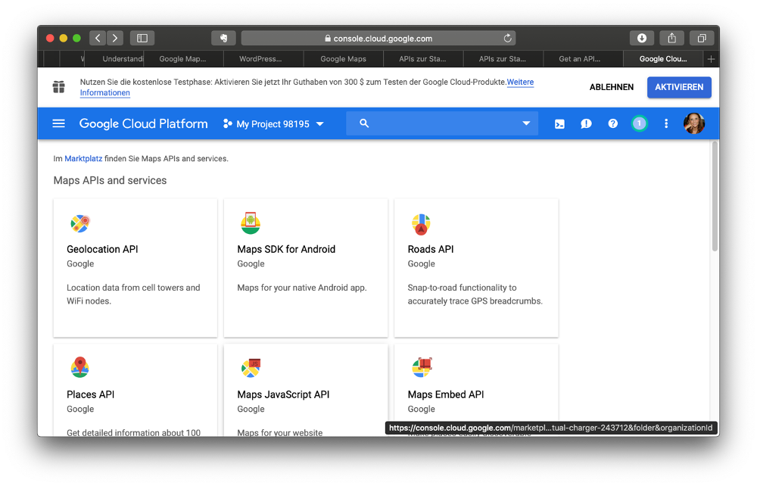Open the three-dot settings menu

tap(666, 123)
